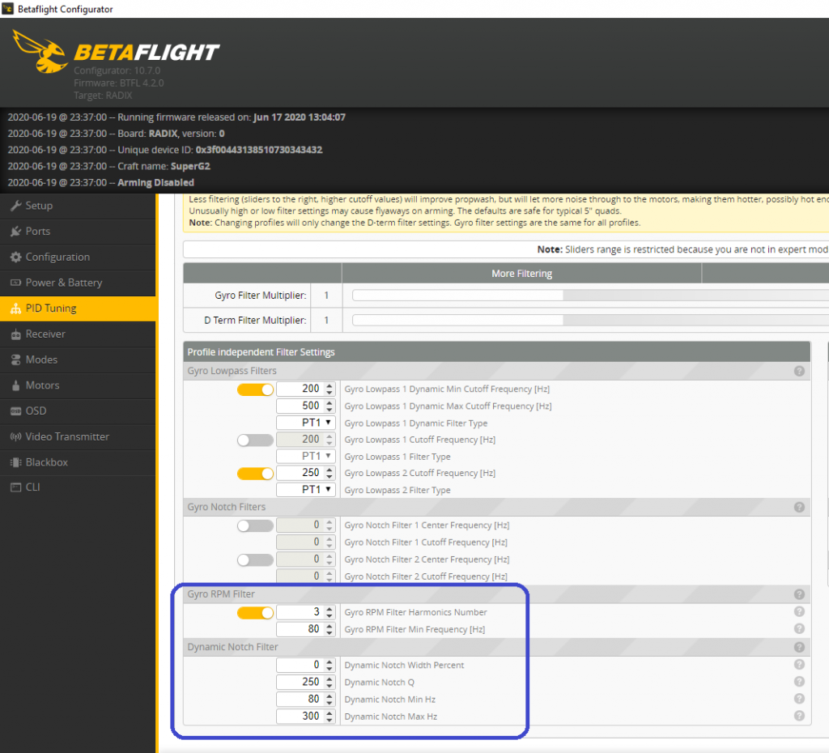Open Gyro Lowpass 1 Filter Type dropdown
This screenshot has height=753, width=829.
(306, 456)
